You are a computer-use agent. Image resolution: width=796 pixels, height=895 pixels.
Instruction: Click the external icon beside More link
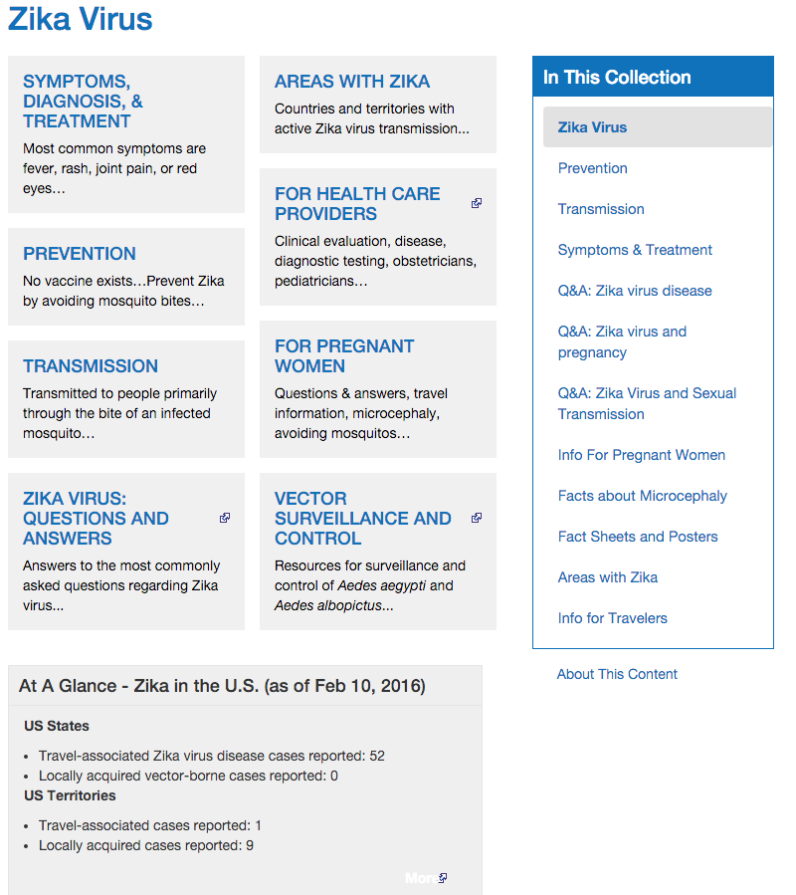point(443,878)
